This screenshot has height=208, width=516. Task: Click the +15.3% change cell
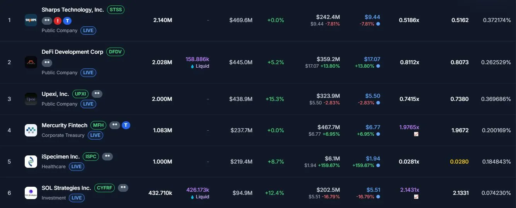coord(275,99)
